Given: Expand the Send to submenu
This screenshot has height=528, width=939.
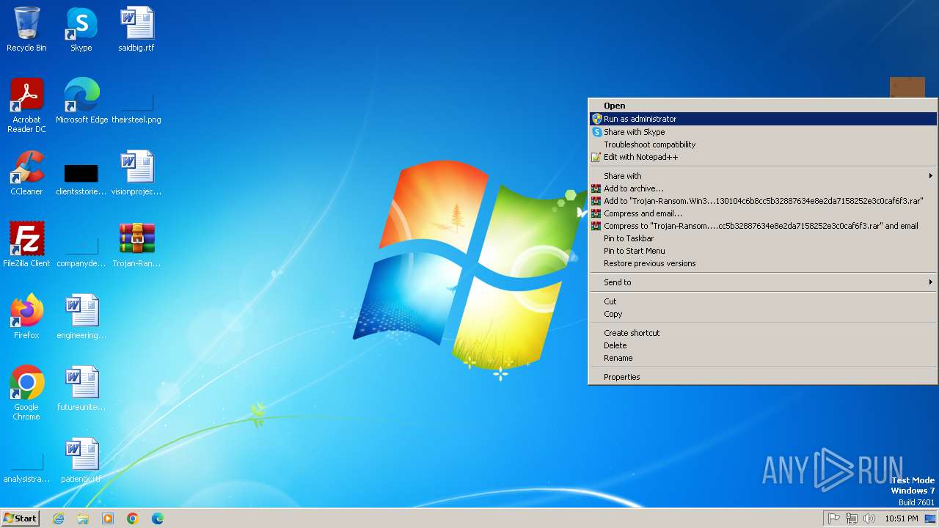Looking at the screenshot, I should point(763,282).
